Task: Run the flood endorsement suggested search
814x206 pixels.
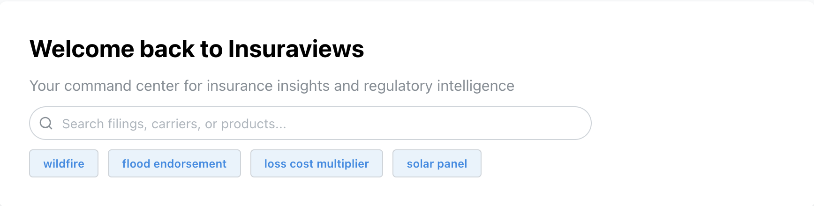Action: point(174,163)
